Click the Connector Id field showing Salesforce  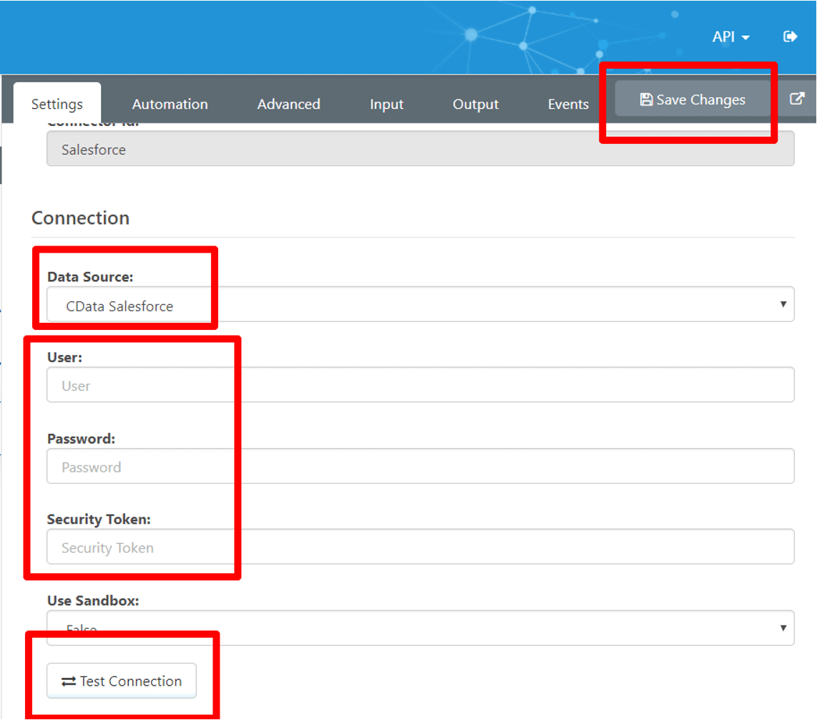click(x=421, y=149)
